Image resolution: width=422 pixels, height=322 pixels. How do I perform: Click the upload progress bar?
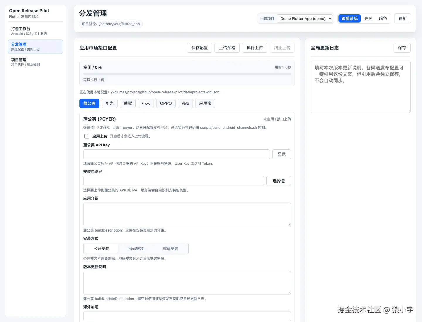click(187, 74)
